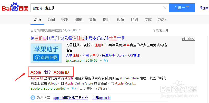Open the 免注册ID帐号 ad headline link
This screenshot has height=103, width=209.
tap(78, 39)
